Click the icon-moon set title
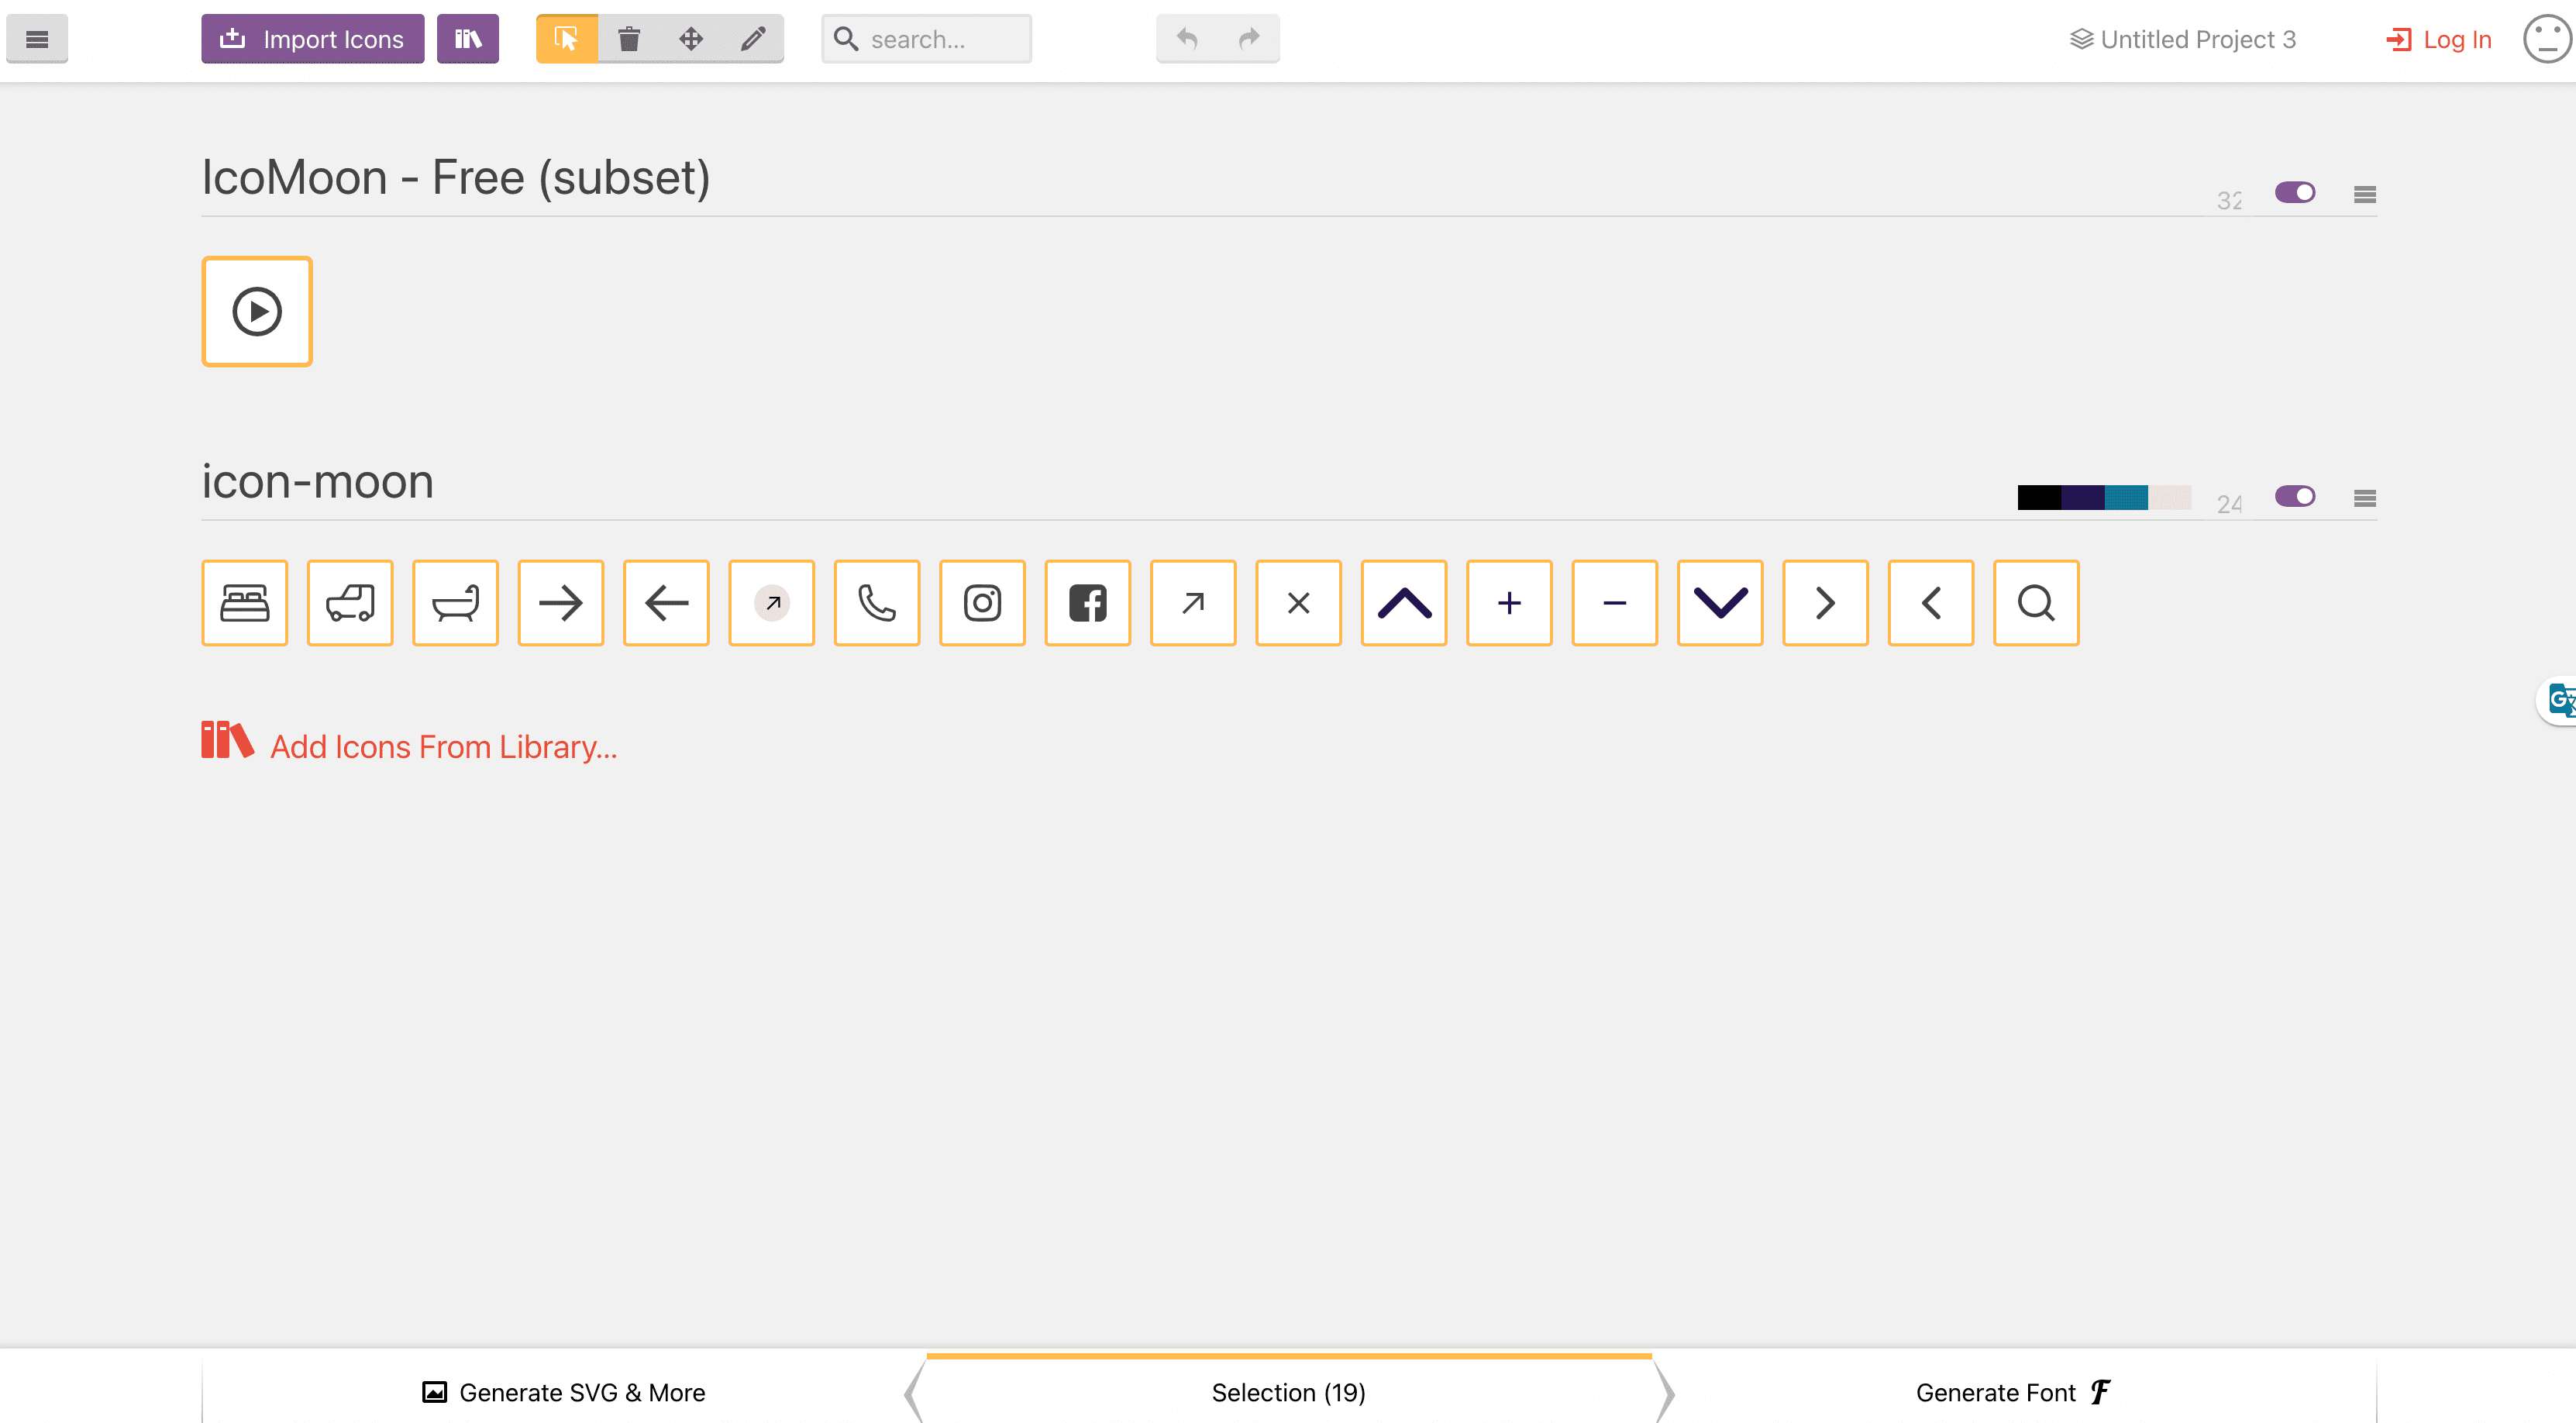The height and width of the screenshot is (1423, 2576). point(318,481)
